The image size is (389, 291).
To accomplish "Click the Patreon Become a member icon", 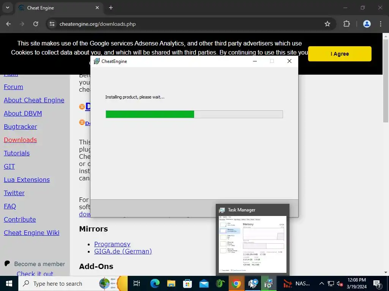I will [x=7, y=263].
